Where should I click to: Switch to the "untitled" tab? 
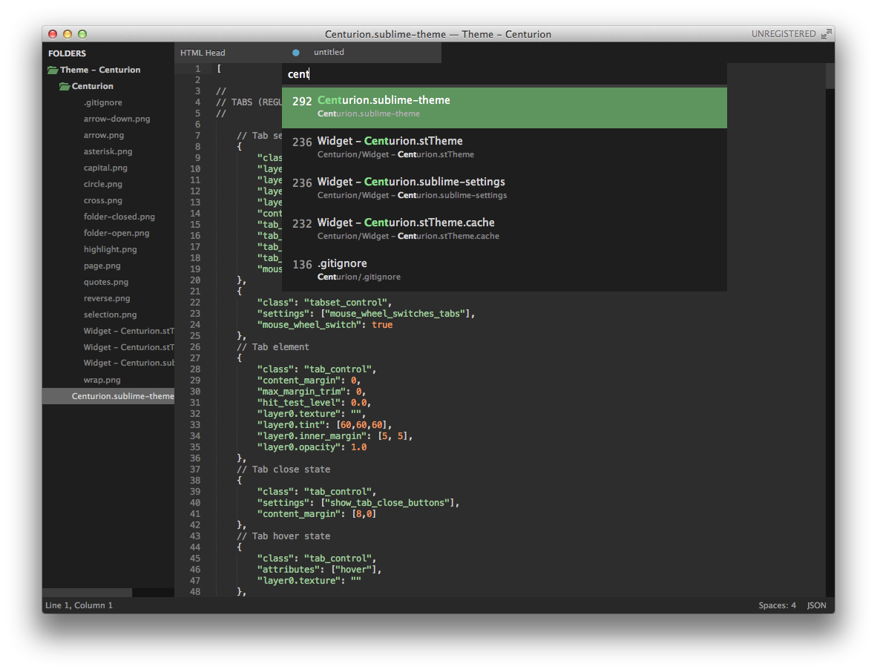click(329, 52)
